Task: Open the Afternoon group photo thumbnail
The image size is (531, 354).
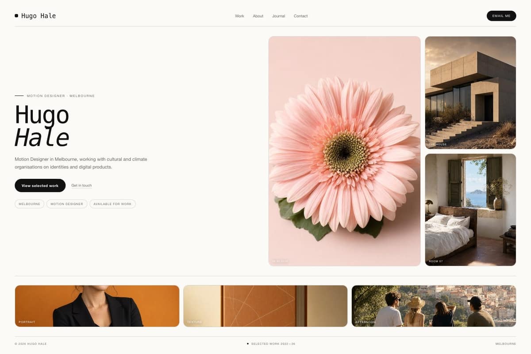Action: pyautogui.click(x=434, y=306)
